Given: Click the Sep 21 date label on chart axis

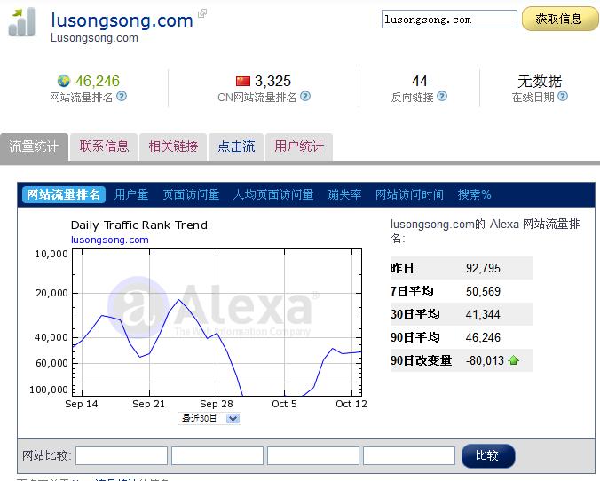Looking at the screenshot, I should [x=148, y=404].
